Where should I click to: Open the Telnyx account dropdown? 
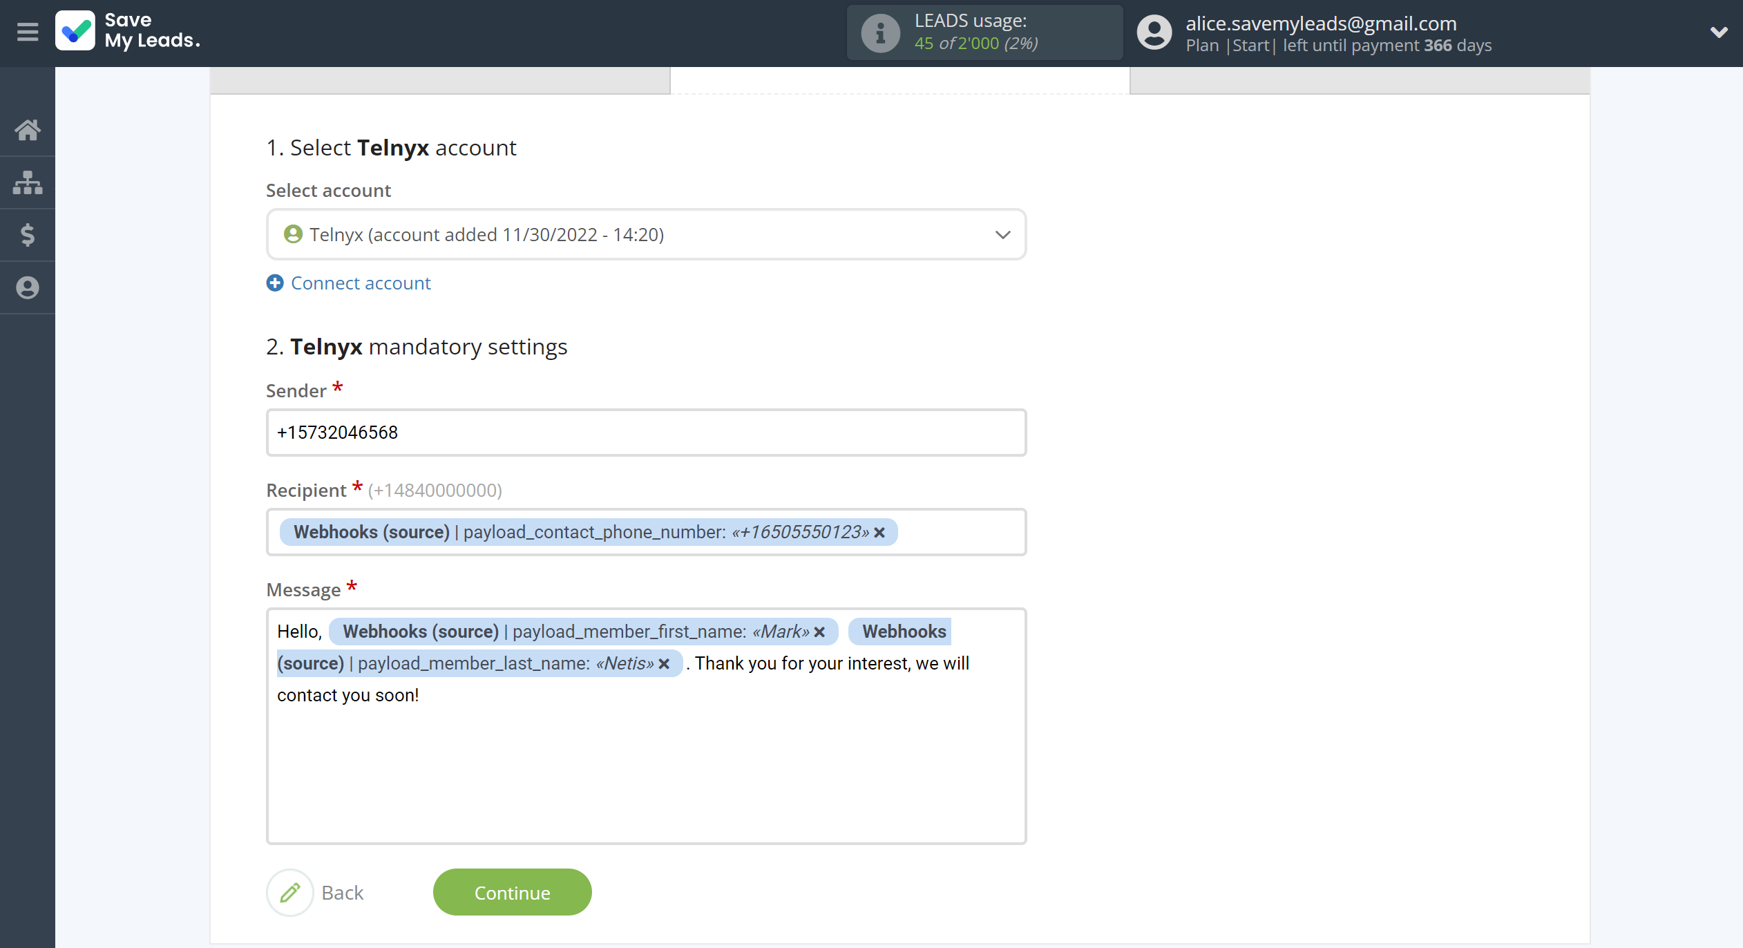(x=646, y=234)
